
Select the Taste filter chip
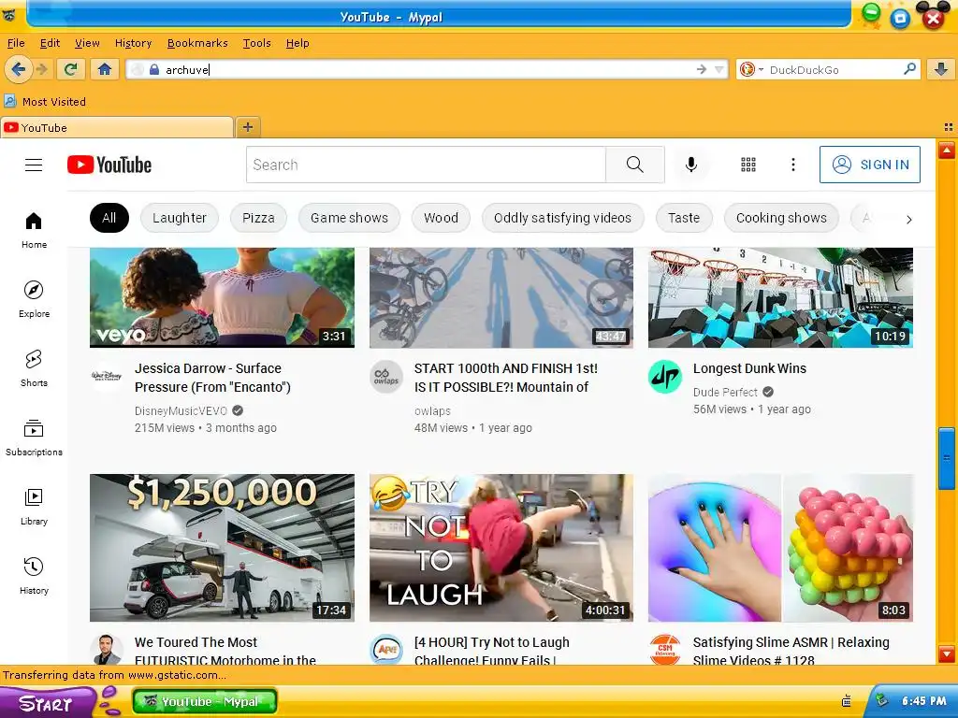pos(684,218)
